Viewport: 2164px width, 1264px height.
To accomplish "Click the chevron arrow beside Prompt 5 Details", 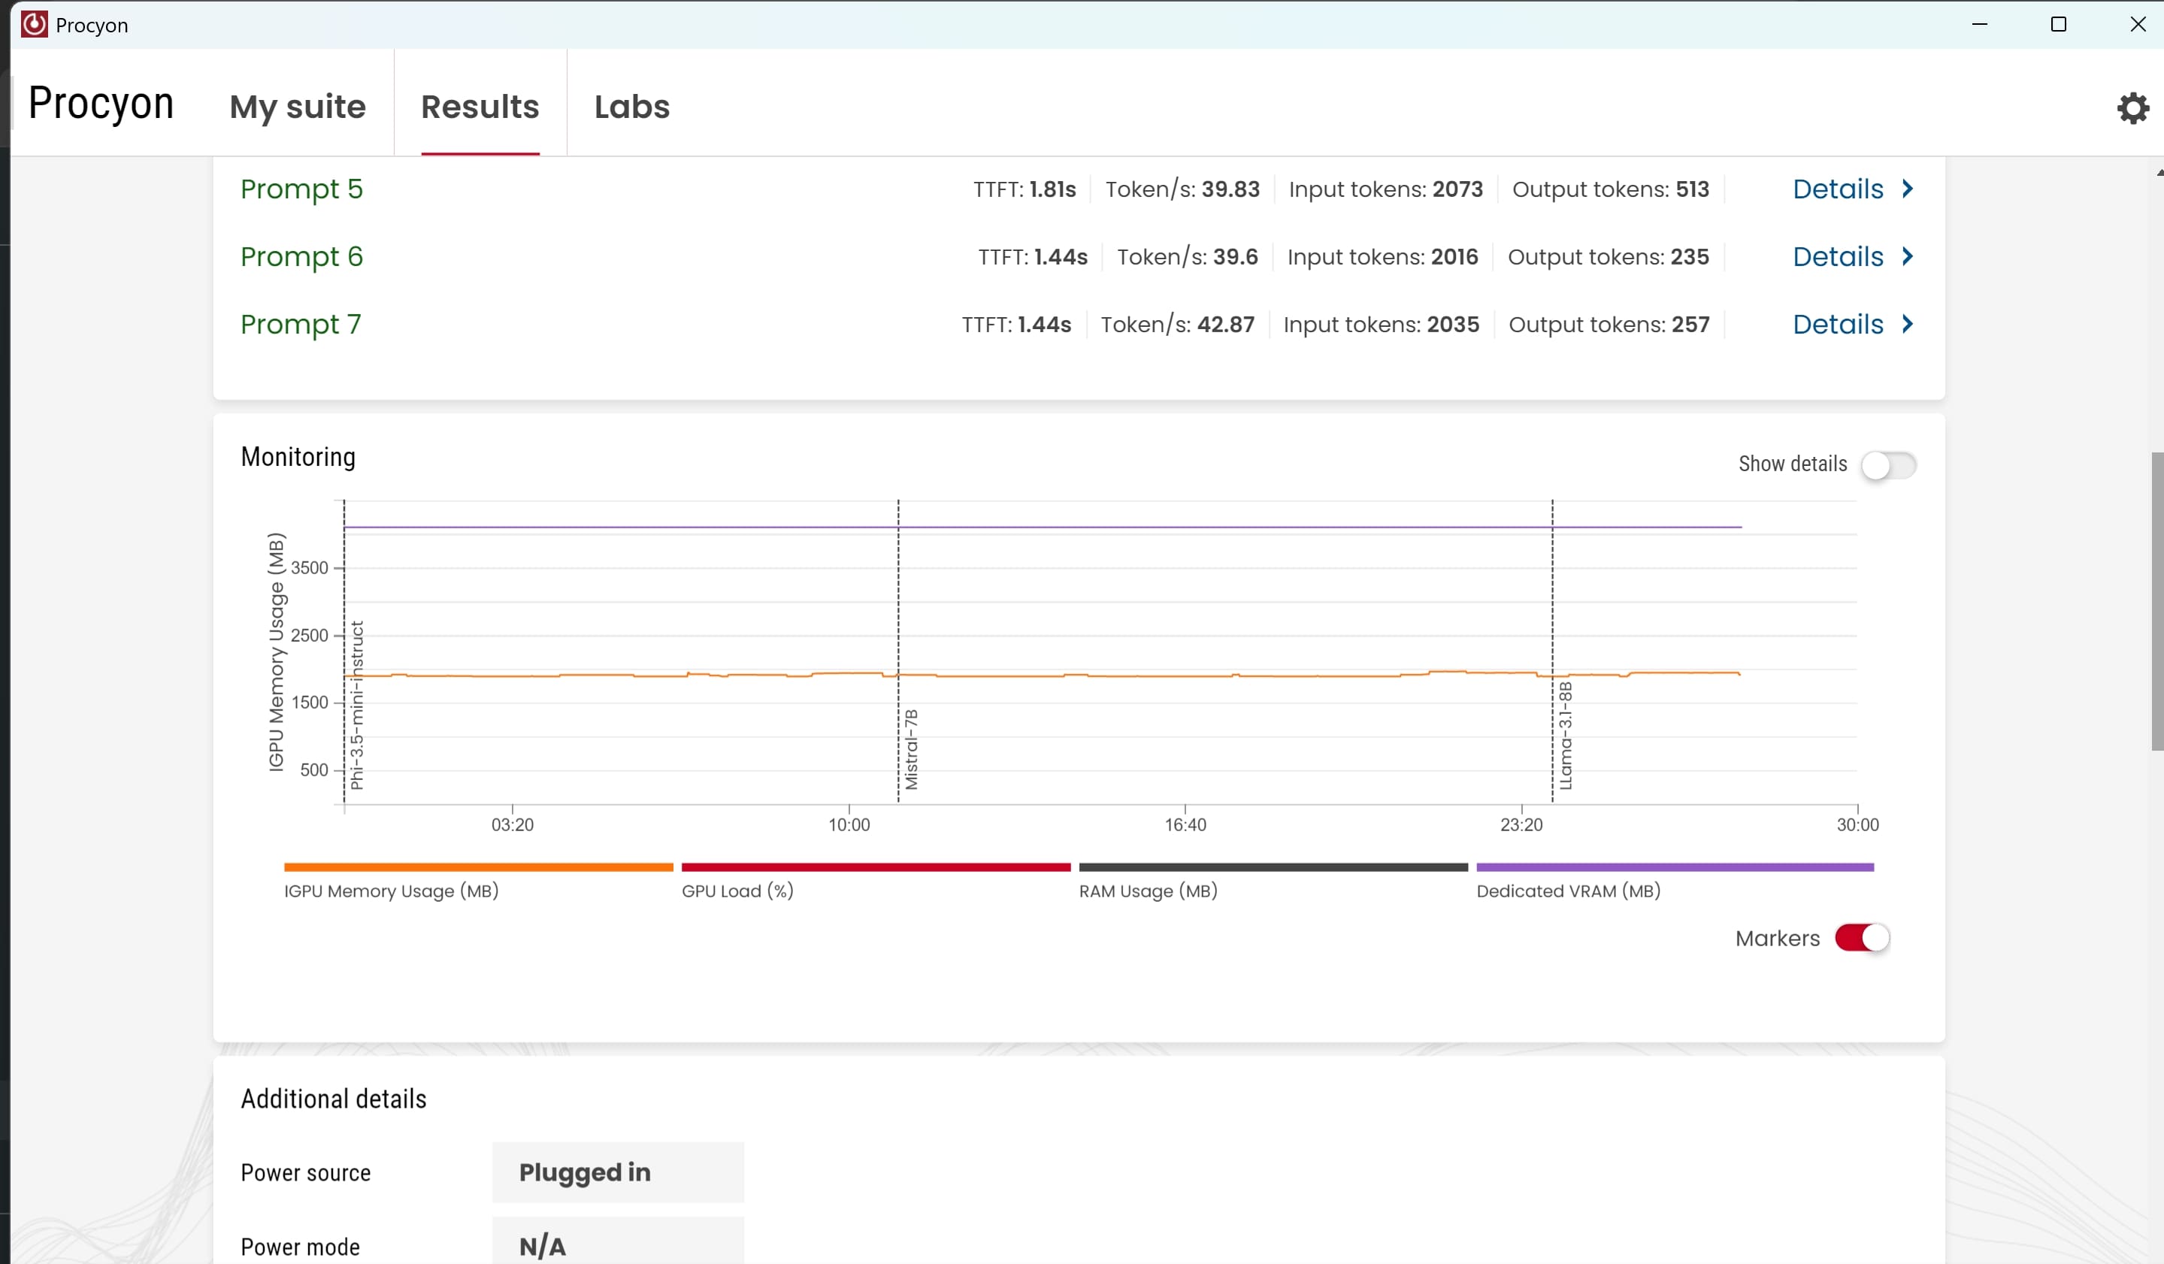I will (x=1907, y=189).
